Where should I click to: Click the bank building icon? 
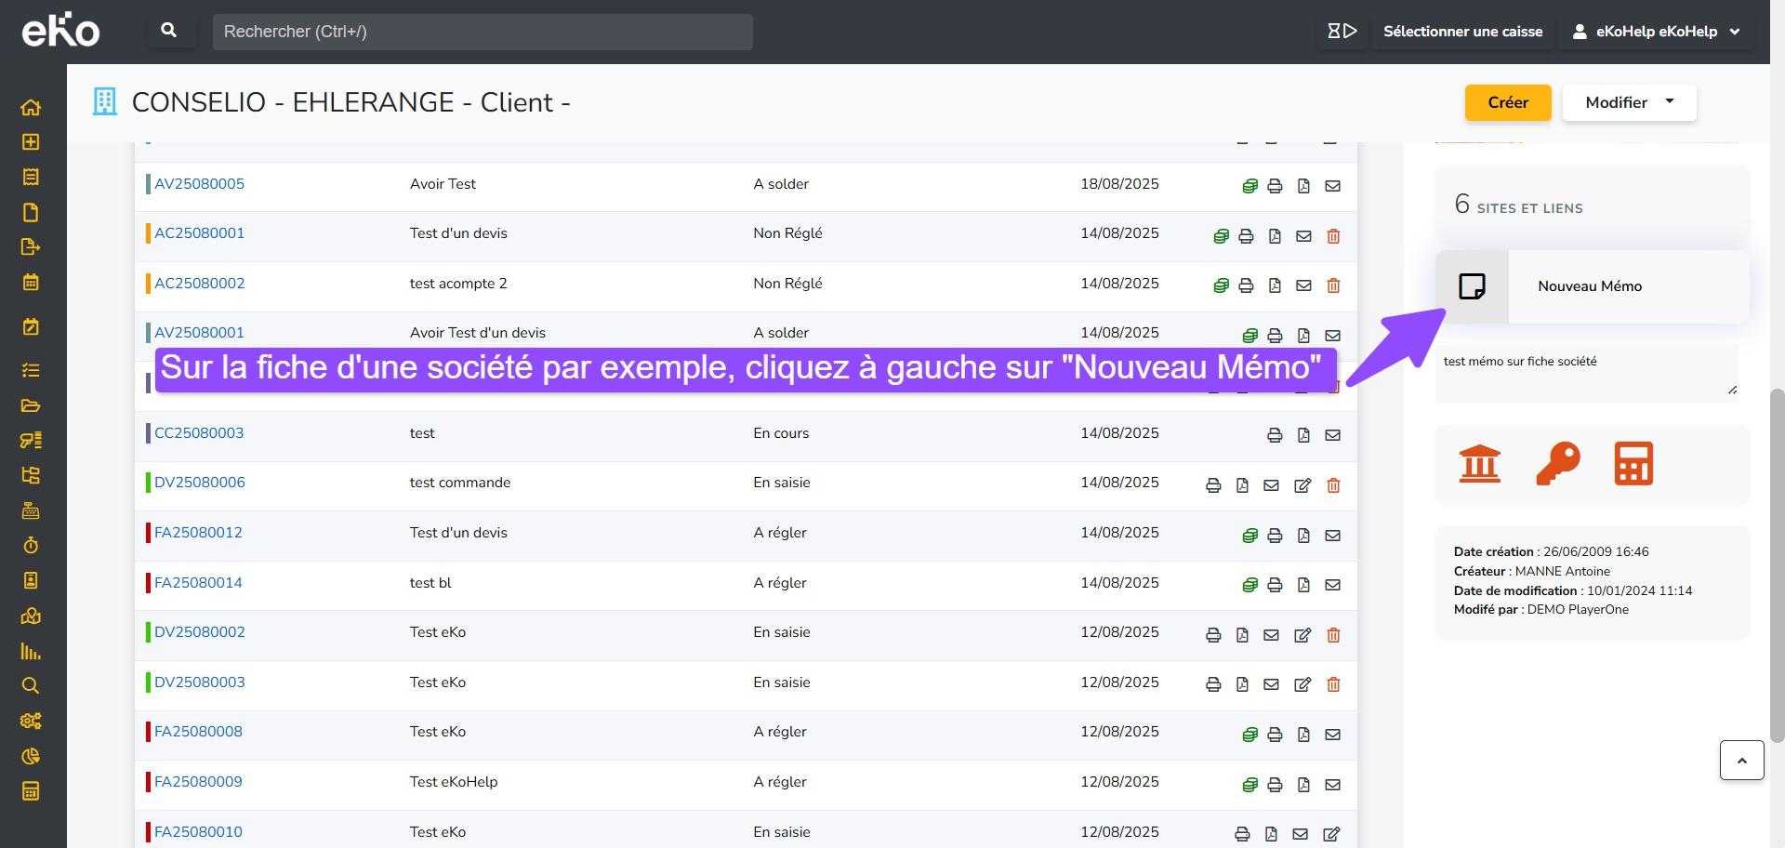coord(1479,463)
